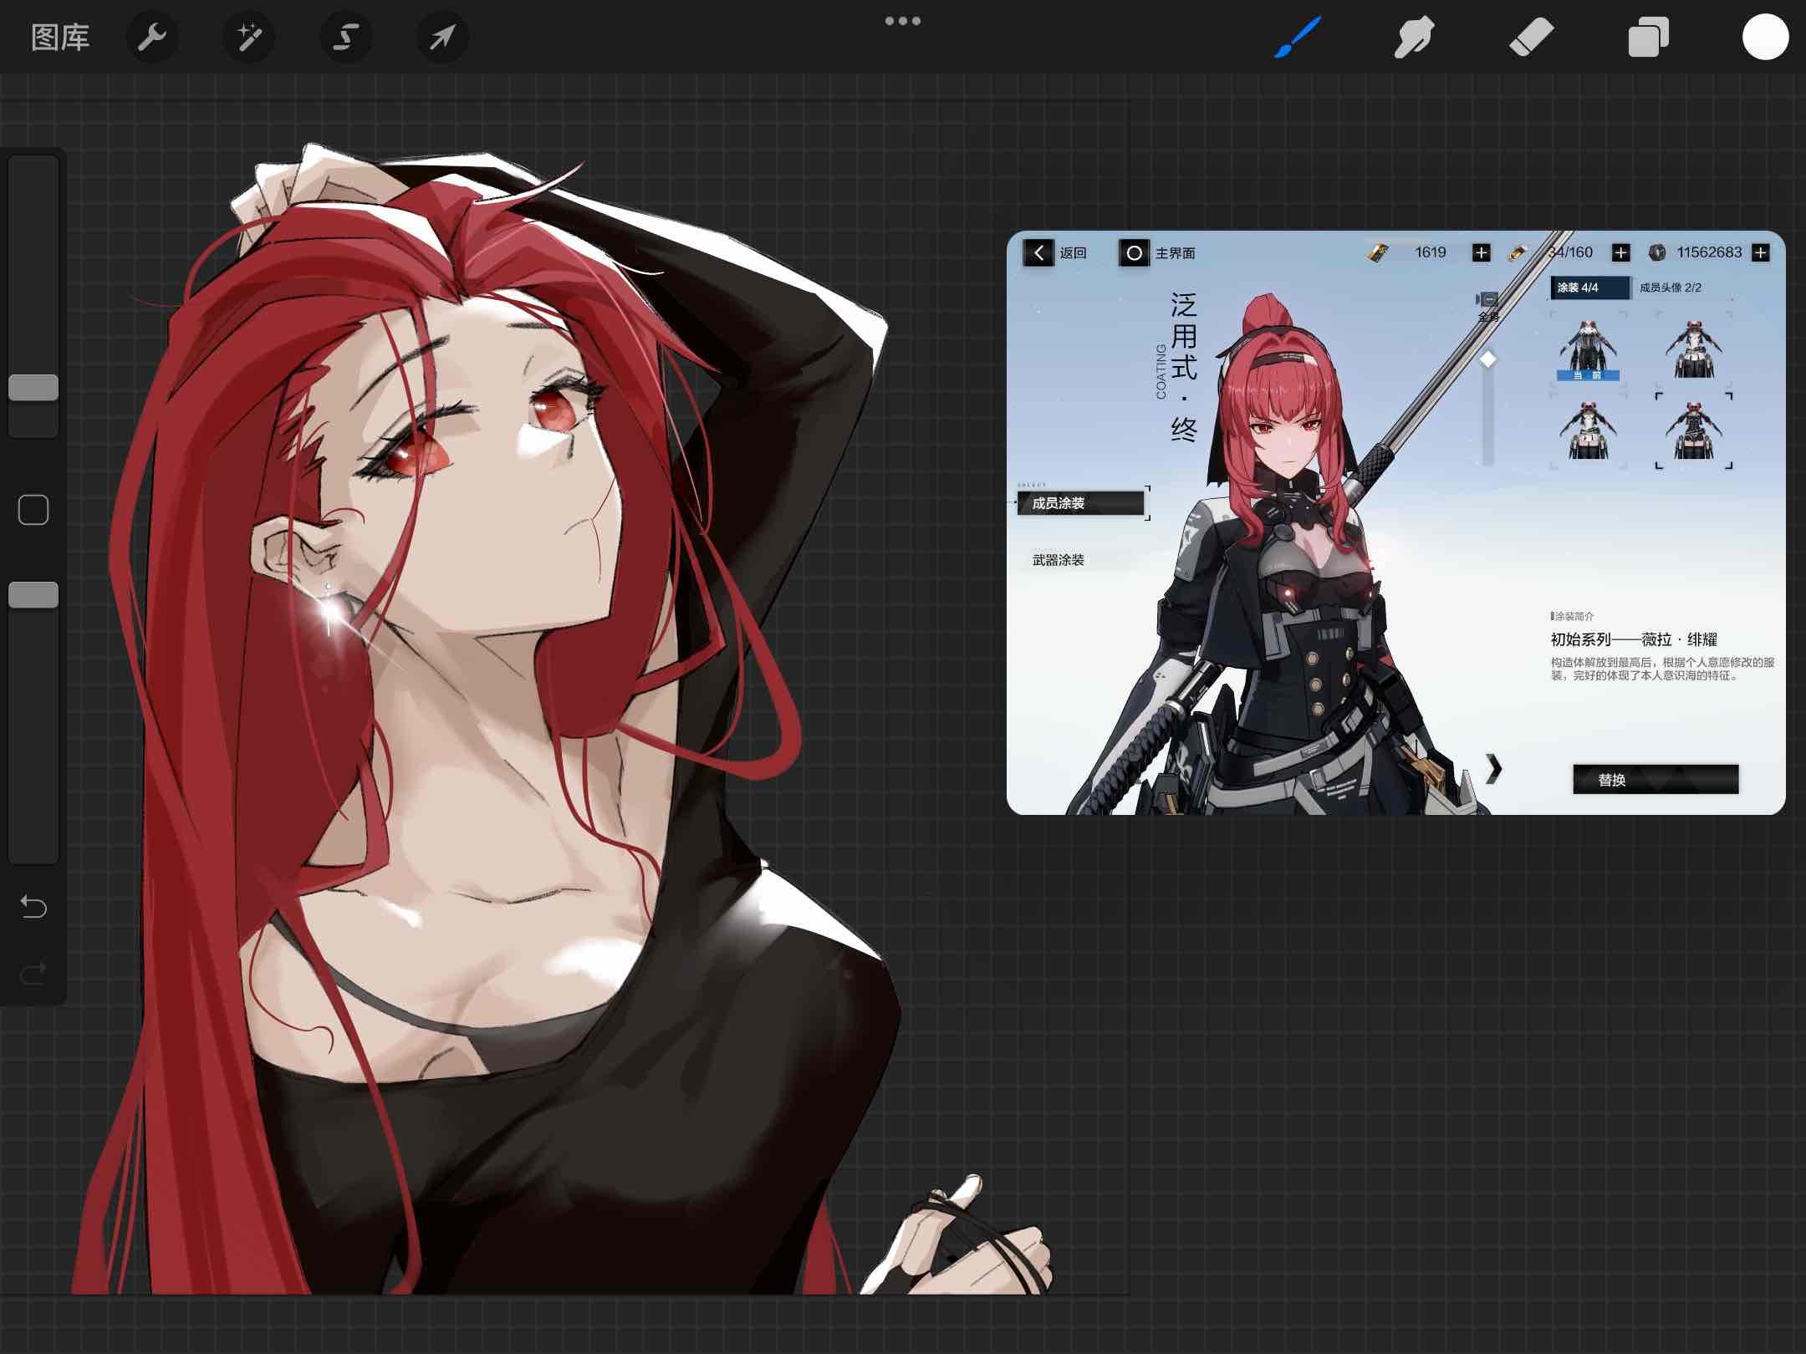
Task: Switch to the 涂装 4/4 tab
Action: (x=1589, y=288)
